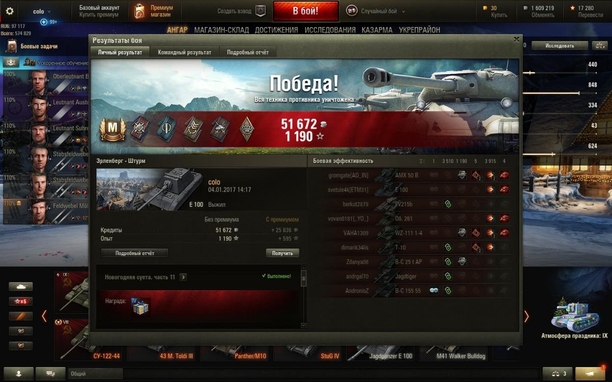The height and width of the screenshot is (382, 612).
Task: Open the chat channels icon
Action: point(50,373)
